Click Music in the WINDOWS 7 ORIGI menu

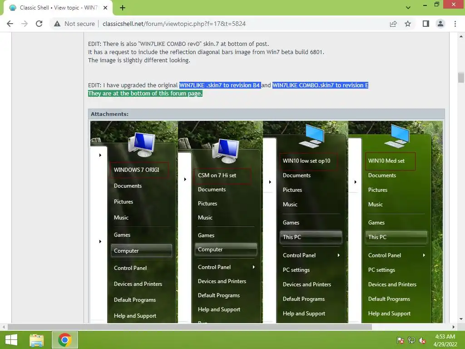tap(121, 218)
